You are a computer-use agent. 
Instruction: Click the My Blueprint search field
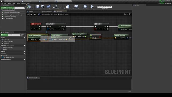click(x=14, y=35)
